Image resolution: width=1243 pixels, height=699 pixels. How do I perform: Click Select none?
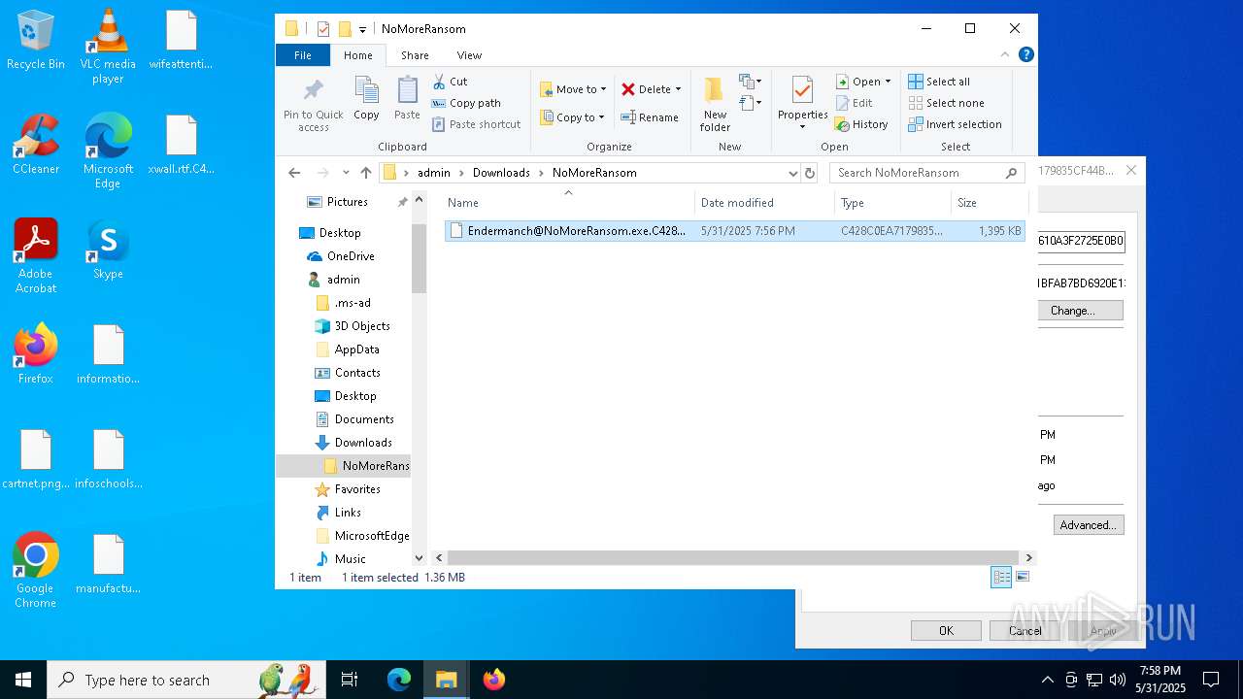point(946,103)
